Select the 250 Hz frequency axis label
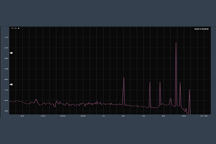Screen dimensions: 216x144 [x=63, y=116]
